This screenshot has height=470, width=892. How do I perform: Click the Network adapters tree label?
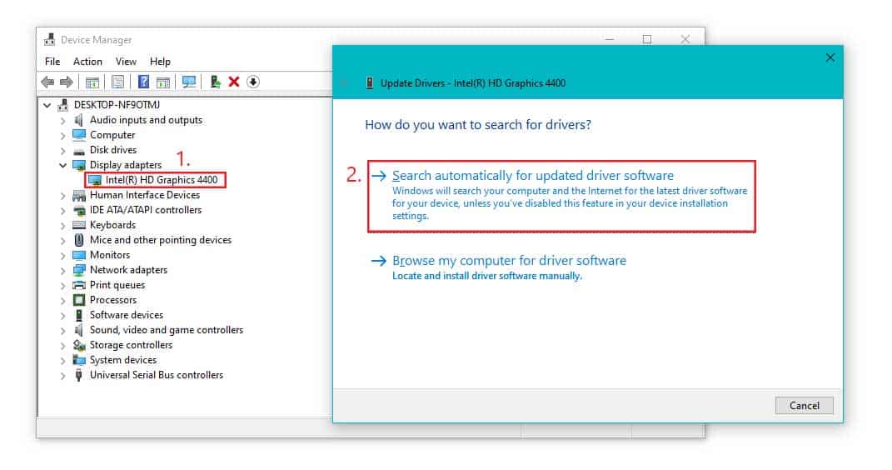tap(128, 270)
